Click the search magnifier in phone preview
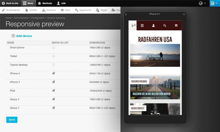This screenshot has height=132, width=220. click(x=165, y=26)
